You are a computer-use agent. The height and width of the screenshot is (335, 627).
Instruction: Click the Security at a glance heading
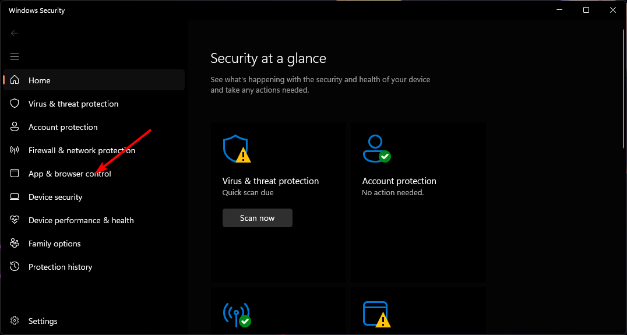coord(268,58)
